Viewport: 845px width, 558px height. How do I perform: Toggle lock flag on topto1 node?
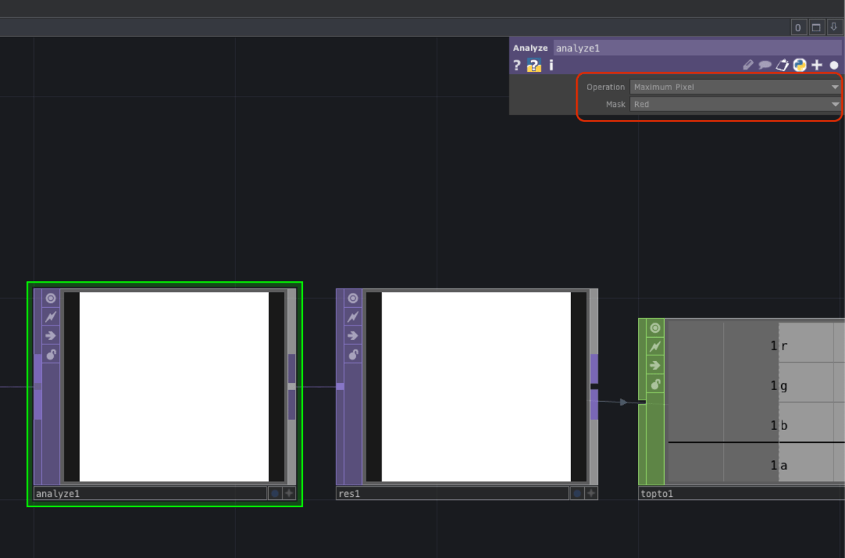pyautogui.click(x=655, y=384)
